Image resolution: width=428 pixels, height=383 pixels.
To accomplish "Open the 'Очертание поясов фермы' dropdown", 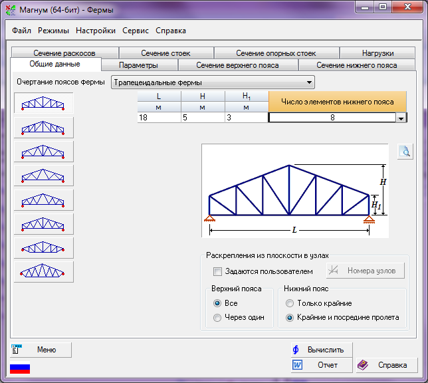I will (x=310, y=83).
